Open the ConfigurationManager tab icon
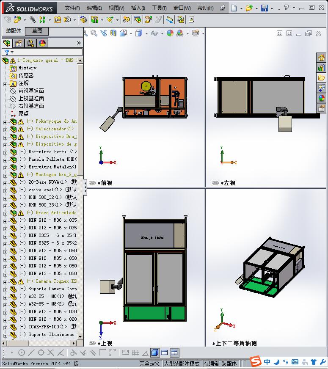This screenshot has width=328, height=369. click(x=30, y=43)
